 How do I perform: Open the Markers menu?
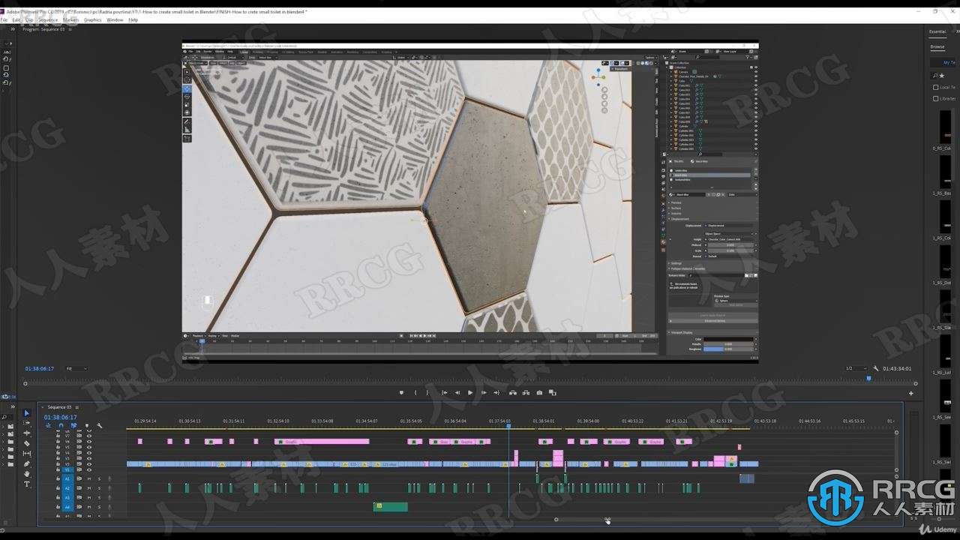click(71, 19)
